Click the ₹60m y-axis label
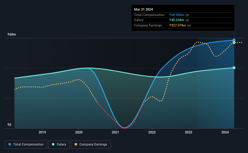The width and height of the screenshot is (248, 153). pos(11,34)
